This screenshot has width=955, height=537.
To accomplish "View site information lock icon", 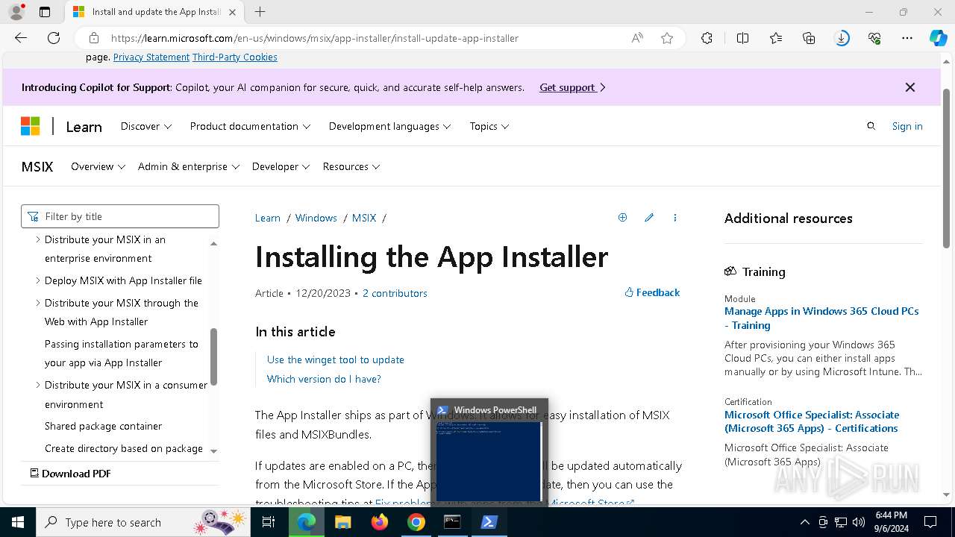I will [94, 38].
